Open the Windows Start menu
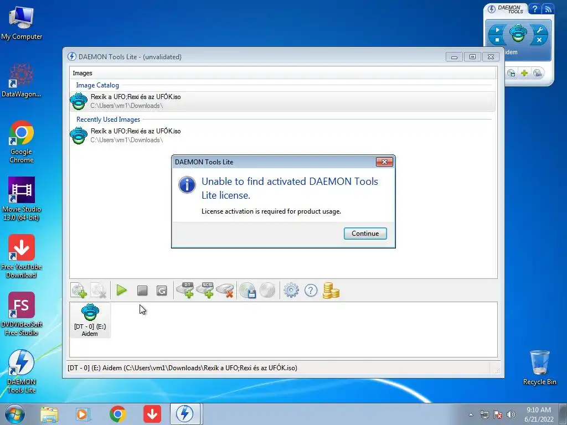This screenshot has height=425, width=567. pos(15,414)
